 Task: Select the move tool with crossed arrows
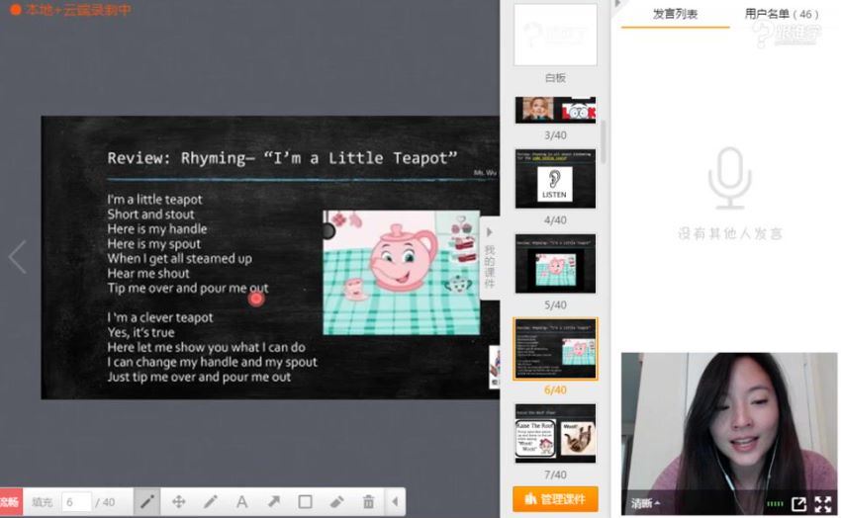coord(179,502)
